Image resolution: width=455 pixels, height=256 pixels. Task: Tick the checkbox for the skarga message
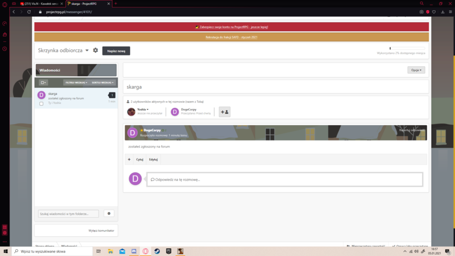point(41,104)
